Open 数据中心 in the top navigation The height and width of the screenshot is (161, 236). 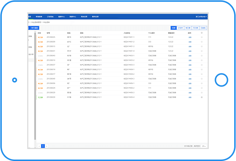click(73, 17)
